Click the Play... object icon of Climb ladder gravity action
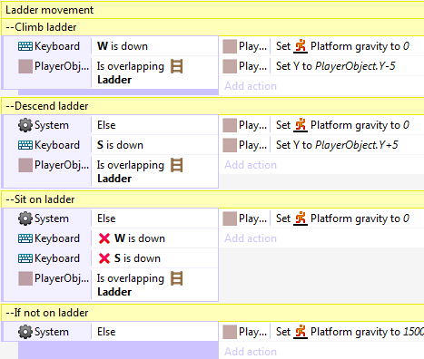This screenshot has width=424, height=359. point(230,46)
